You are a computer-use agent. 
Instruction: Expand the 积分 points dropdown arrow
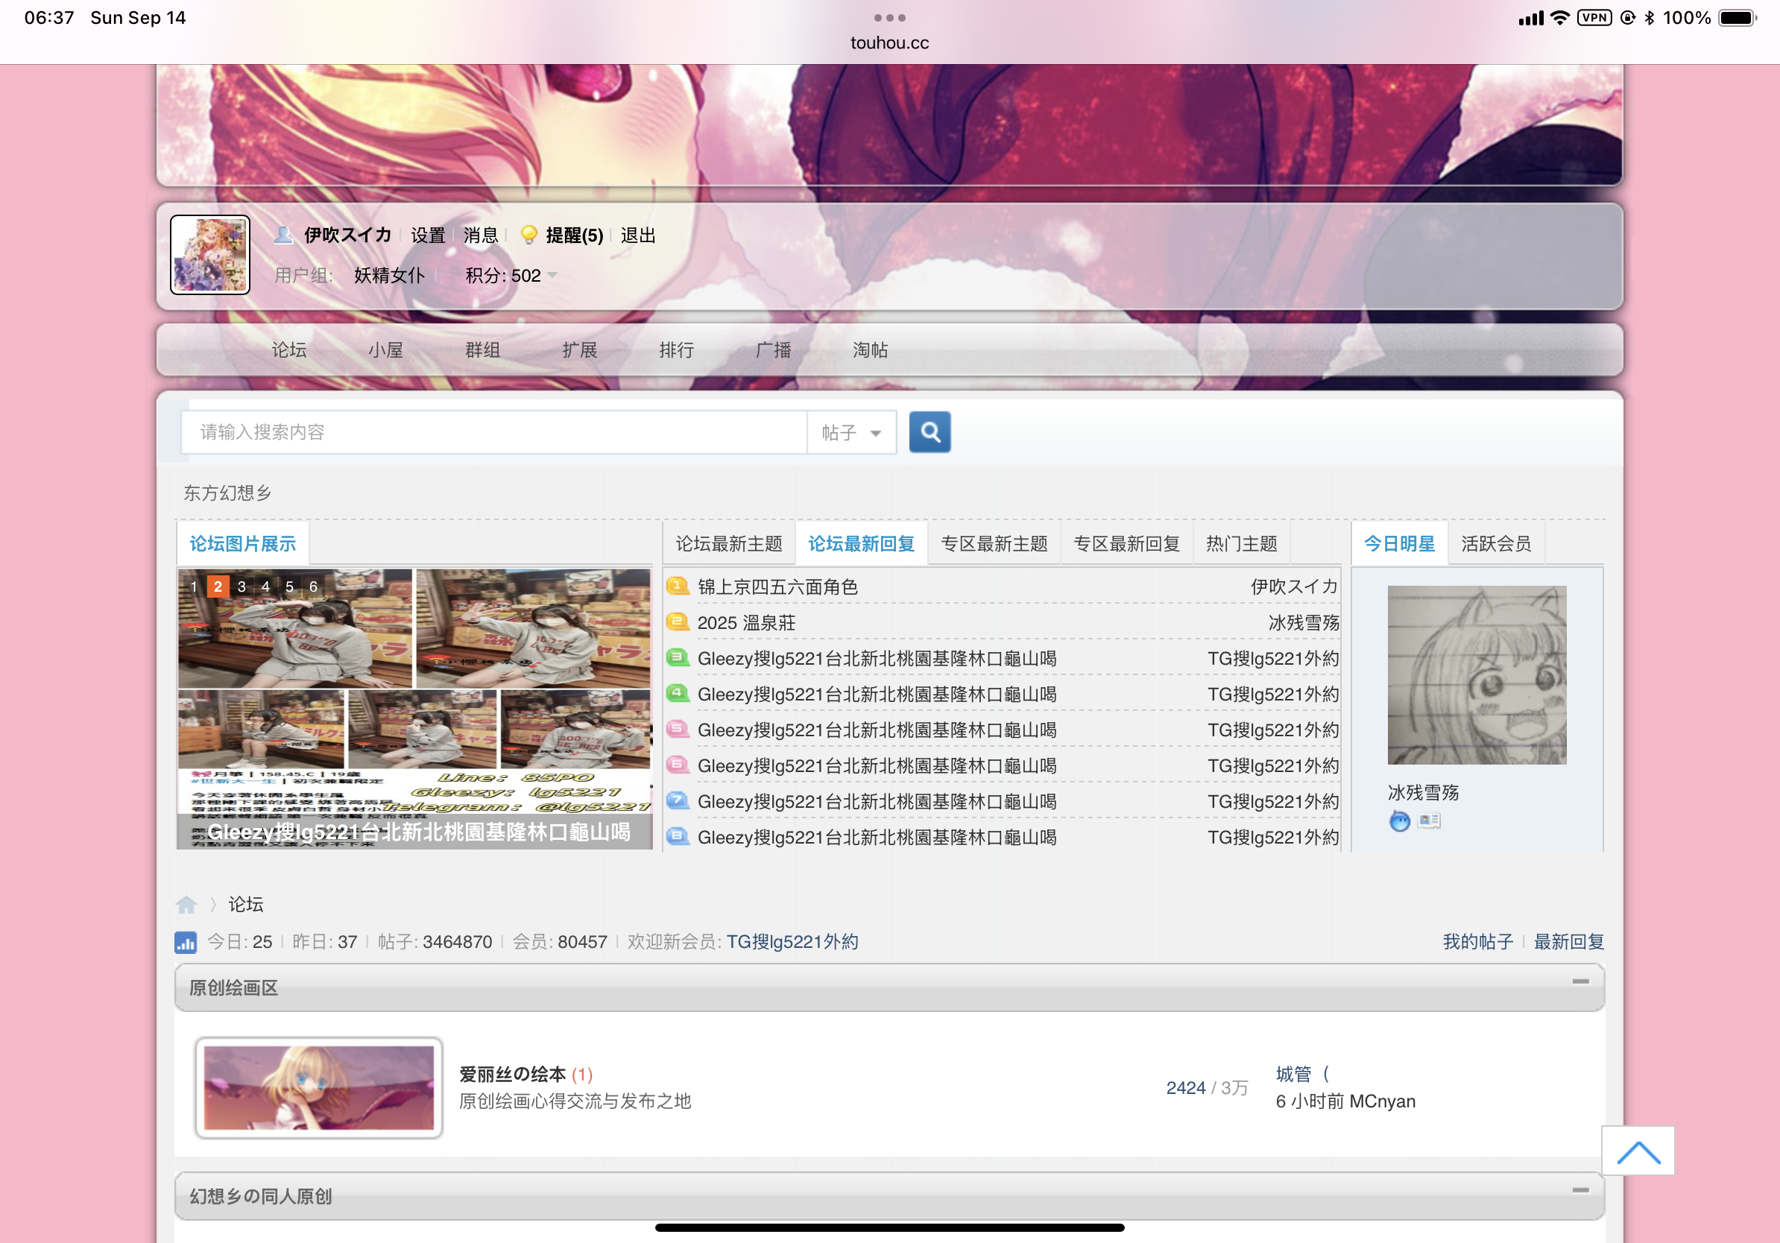coord(552,275)
